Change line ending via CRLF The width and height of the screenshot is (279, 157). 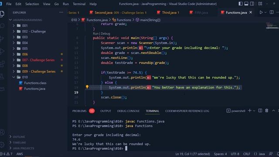point(246,154)
